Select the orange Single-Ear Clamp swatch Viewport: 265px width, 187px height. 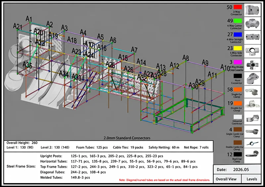tap(238, 90)
